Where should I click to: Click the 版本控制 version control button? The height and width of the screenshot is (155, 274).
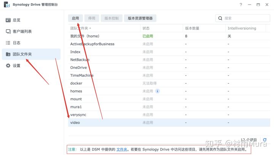click(x=112, y=18)
